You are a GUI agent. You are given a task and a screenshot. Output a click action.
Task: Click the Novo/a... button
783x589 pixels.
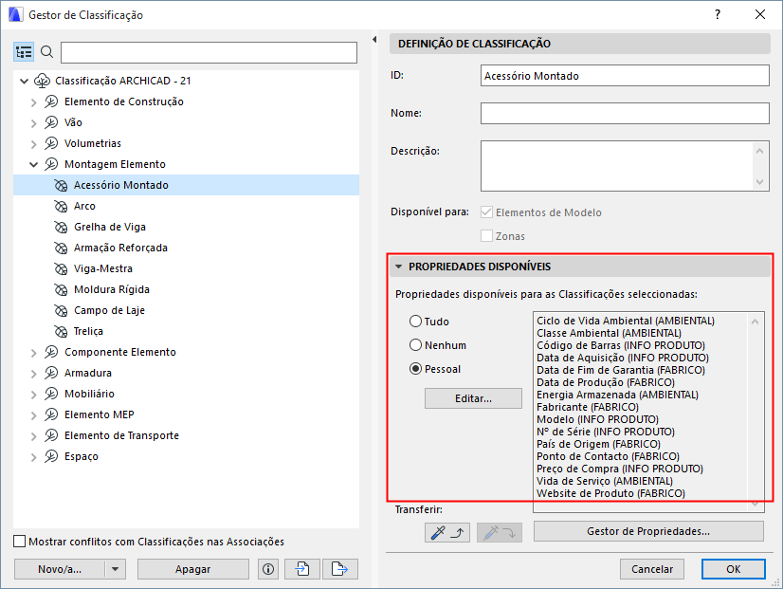60,569
